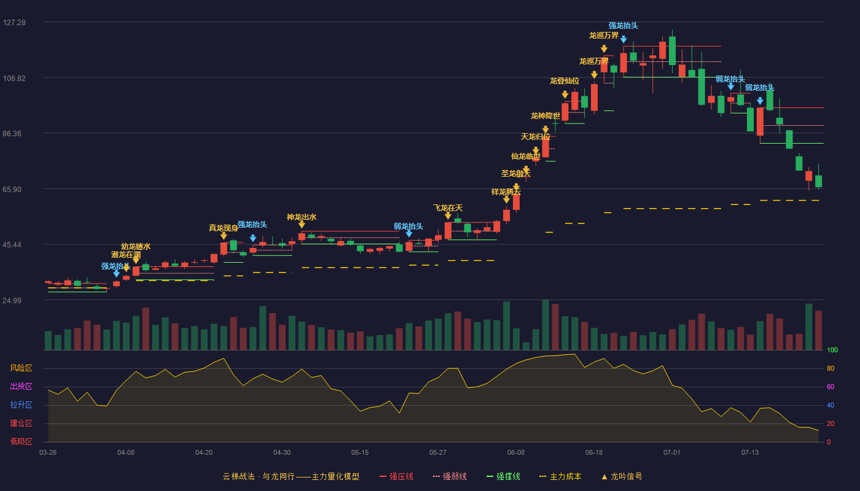The image size is (860, 491).
Task: Click the blue 40 indicator scale label
Action: (x=831, y=405)
